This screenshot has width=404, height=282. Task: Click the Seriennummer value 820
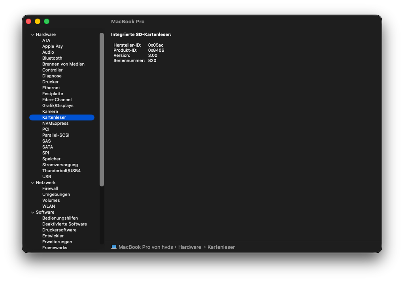[152, 60]
